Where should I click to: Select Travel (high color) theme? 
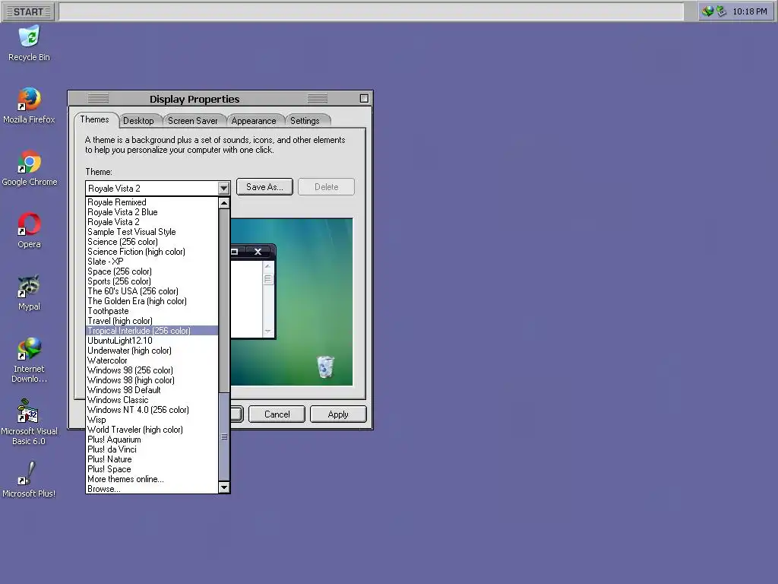152,321
